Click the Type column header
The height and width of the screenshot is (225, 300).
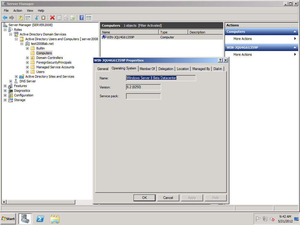pos(173,32)
